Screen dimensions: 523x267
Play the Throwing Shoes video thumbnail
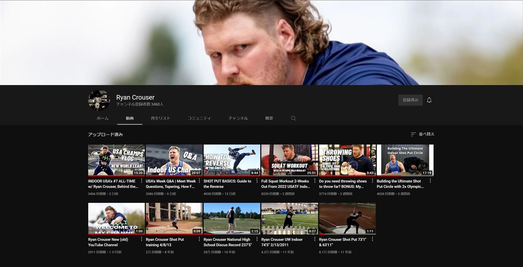(347, 160)
